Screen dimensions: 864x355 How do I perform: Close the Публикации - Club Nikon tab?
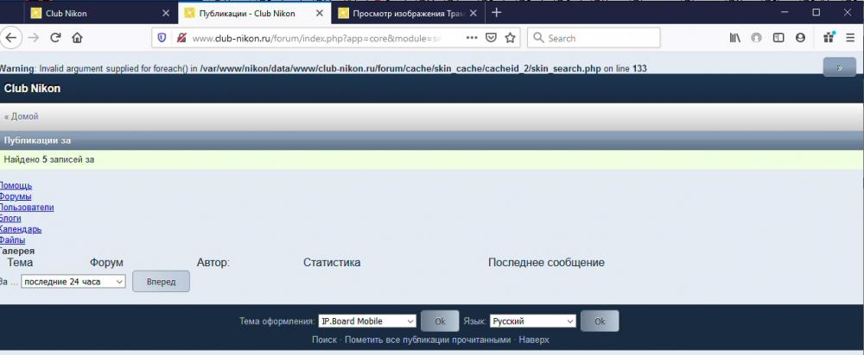click(x=319, y=13)
